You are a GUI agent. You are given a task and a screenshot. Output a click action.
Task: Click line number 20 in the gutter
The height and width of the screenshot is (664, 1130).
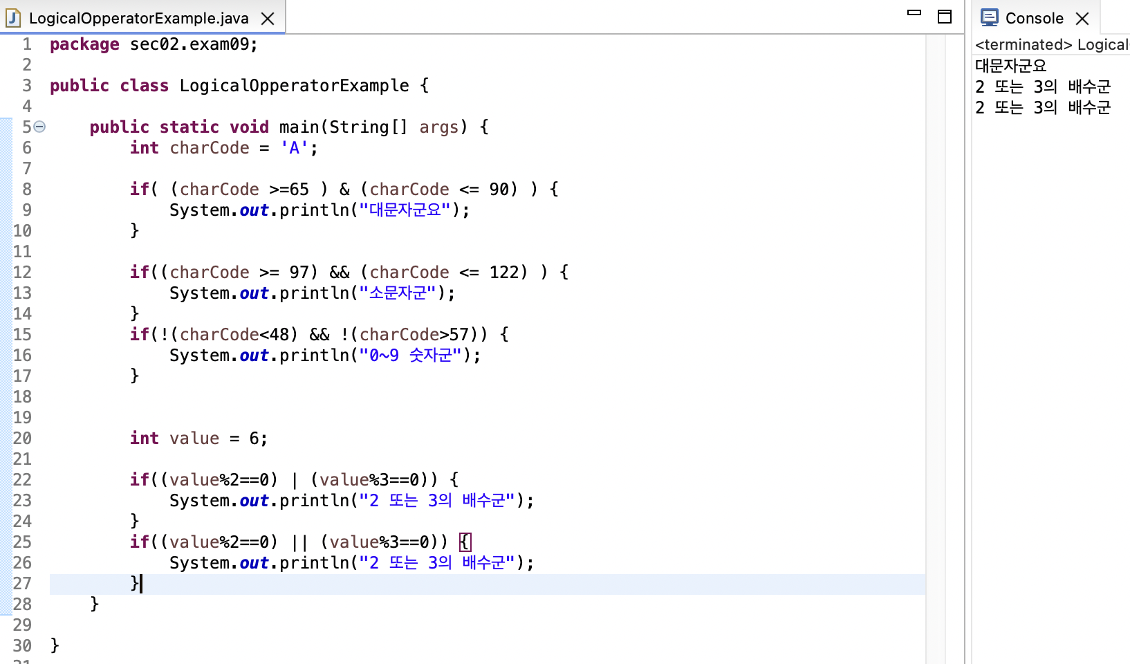click(22, 439)
